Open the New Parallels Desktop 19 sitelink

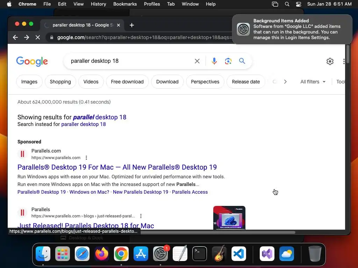point(141,192)
